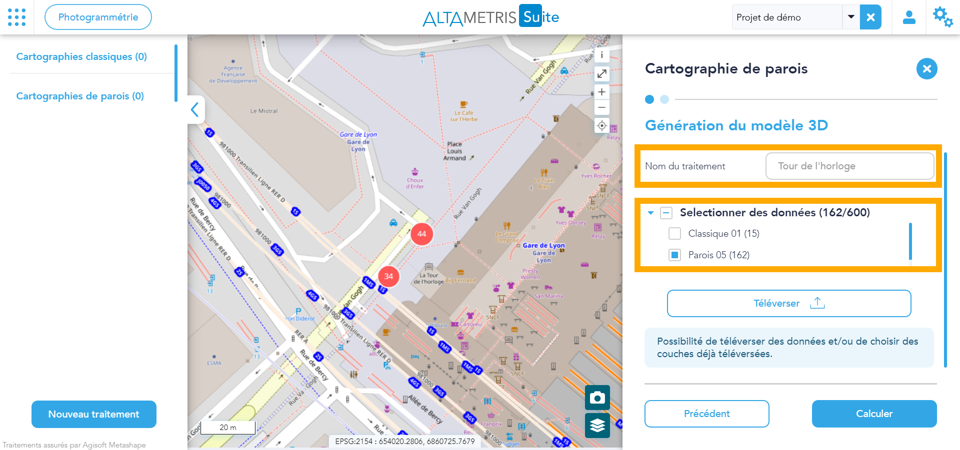Zoom out on the map
This screenshot has height=450, width=960.
coord(601,107)
